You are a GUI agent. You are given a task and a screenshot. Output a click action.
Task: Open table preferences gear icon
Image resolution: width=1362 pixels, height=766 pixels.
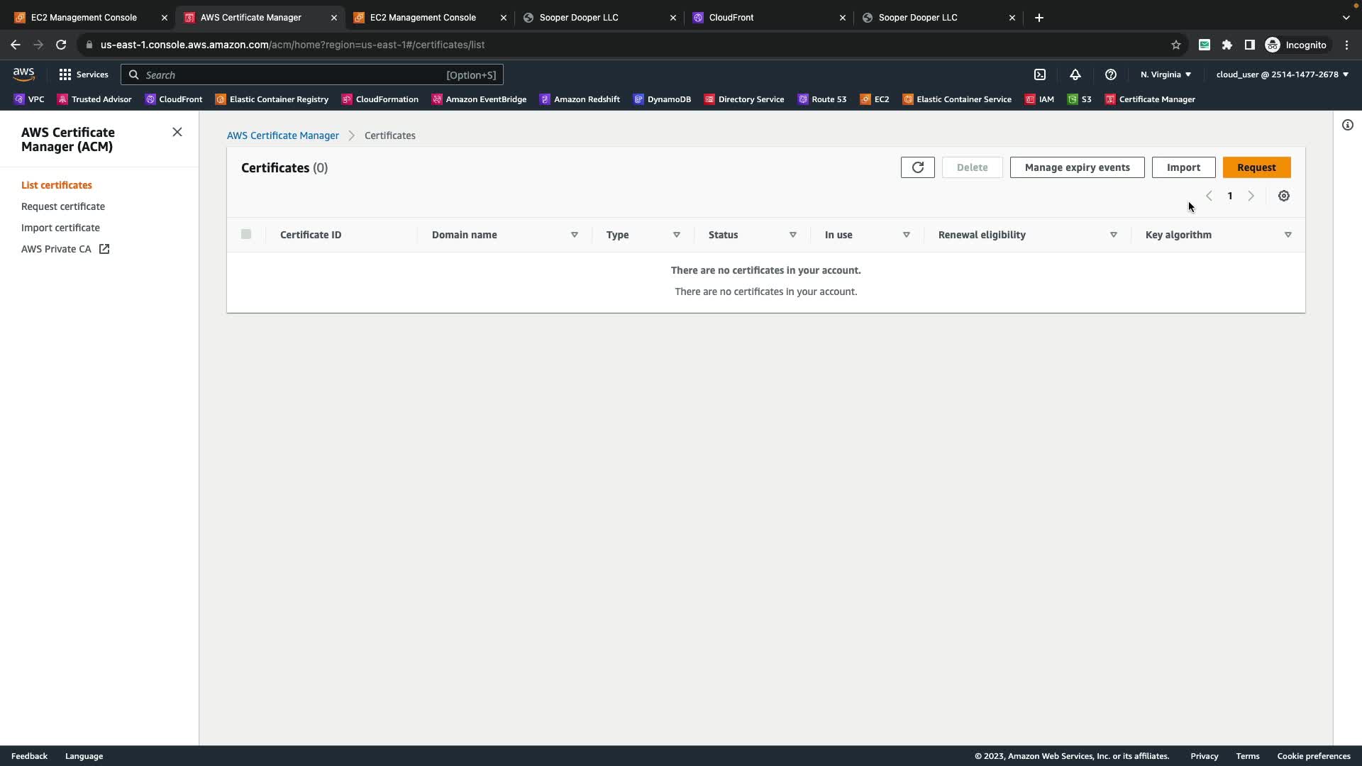[x=1283, y=196]
